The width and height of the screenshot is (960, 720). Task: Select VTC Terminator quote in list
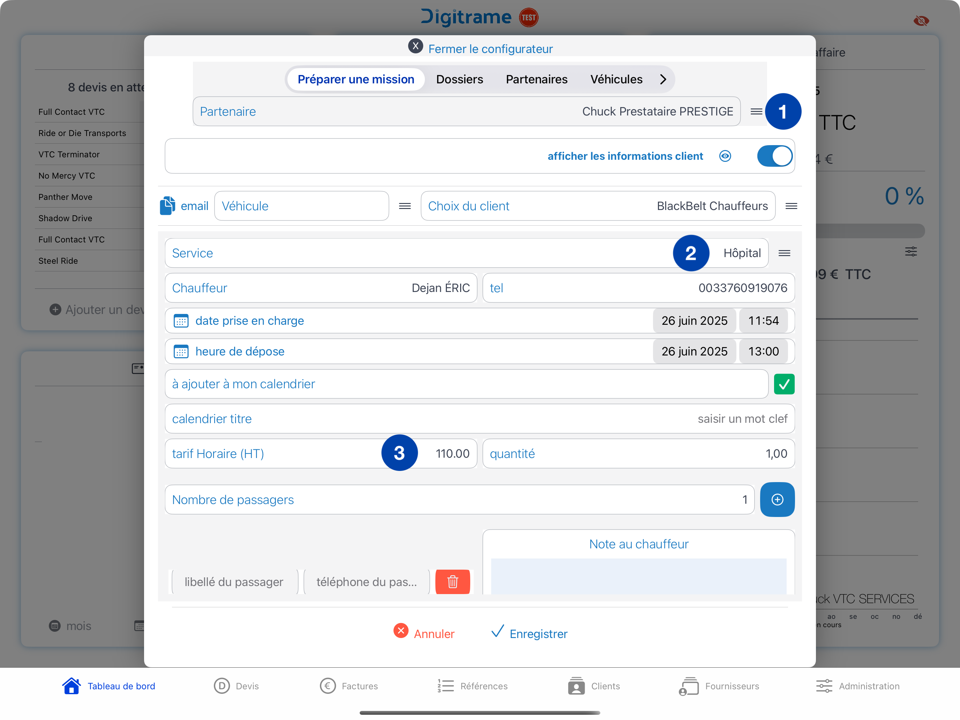[x=69, y=155]
